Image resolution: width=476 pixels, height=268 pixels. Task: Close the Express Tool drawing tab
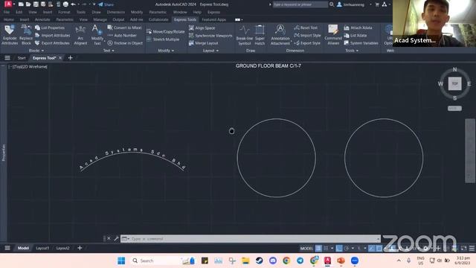60,58
